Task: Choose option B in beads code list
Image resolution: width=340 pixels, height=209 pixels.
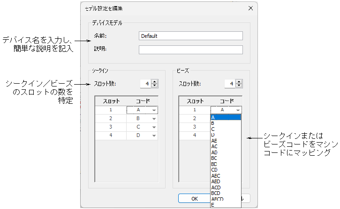Action: [x=226, y=123]
